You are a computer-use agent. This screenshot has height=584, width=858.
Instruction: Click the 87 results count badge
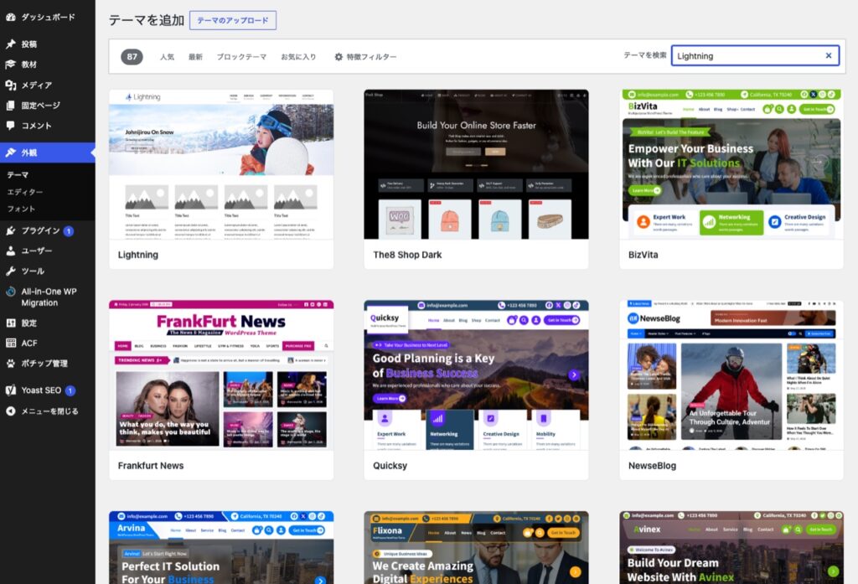tap(132, 56)
